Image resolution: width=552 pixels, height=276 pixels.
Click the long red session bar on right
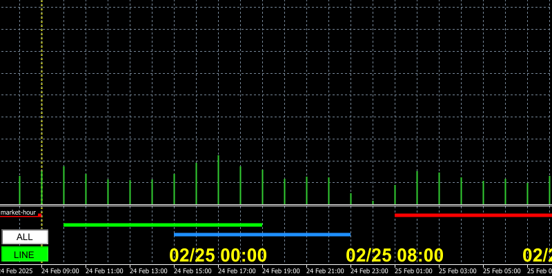click(473, 215)
